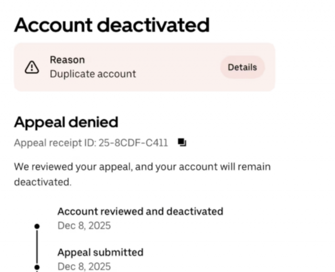
Task: Click the "Appeal denied" heading
Action: tap(66, 122)
